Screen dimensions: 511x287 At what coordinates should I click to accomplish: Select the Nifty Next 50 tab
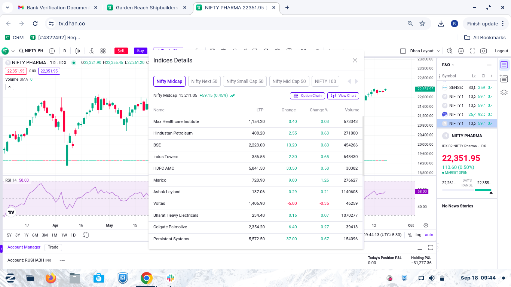coord(204,81)
